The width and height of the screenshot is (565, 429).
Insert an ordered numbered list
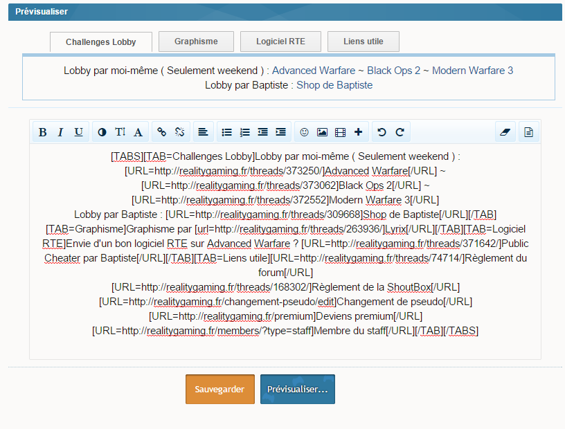click(x=244, y=132)
